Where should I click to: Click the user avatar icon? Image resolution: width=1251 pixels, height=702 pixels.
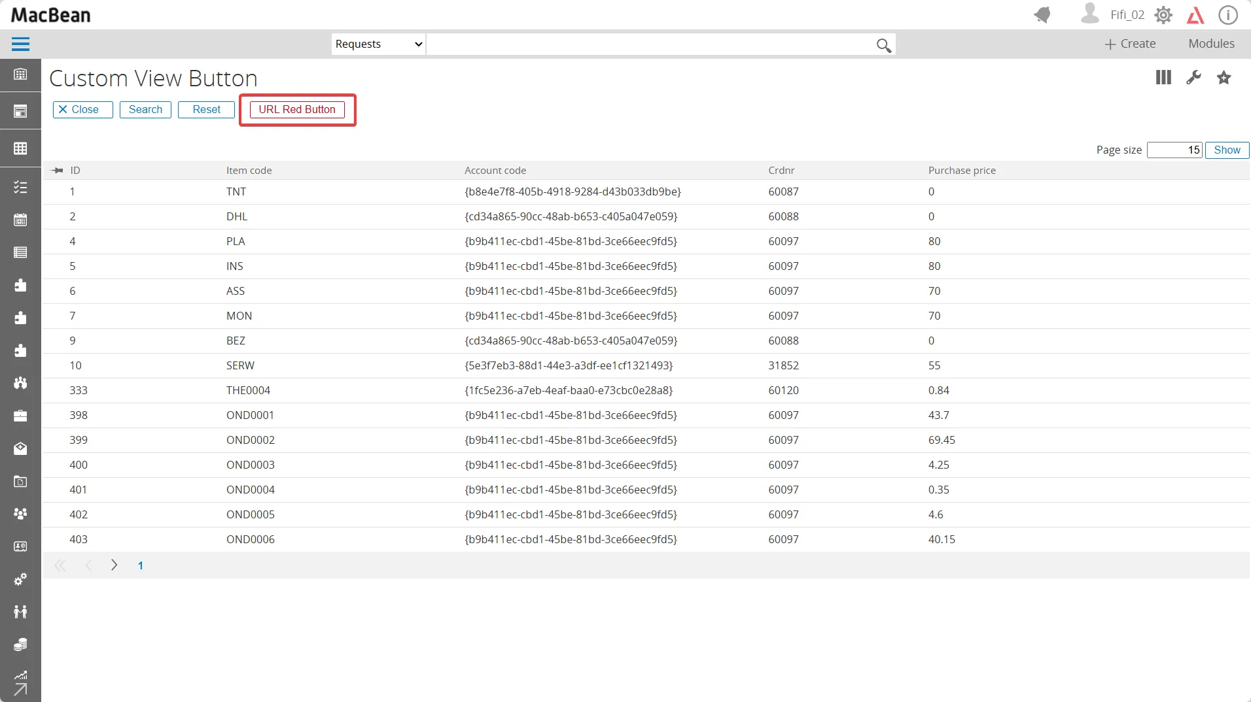coord(1089,13)
